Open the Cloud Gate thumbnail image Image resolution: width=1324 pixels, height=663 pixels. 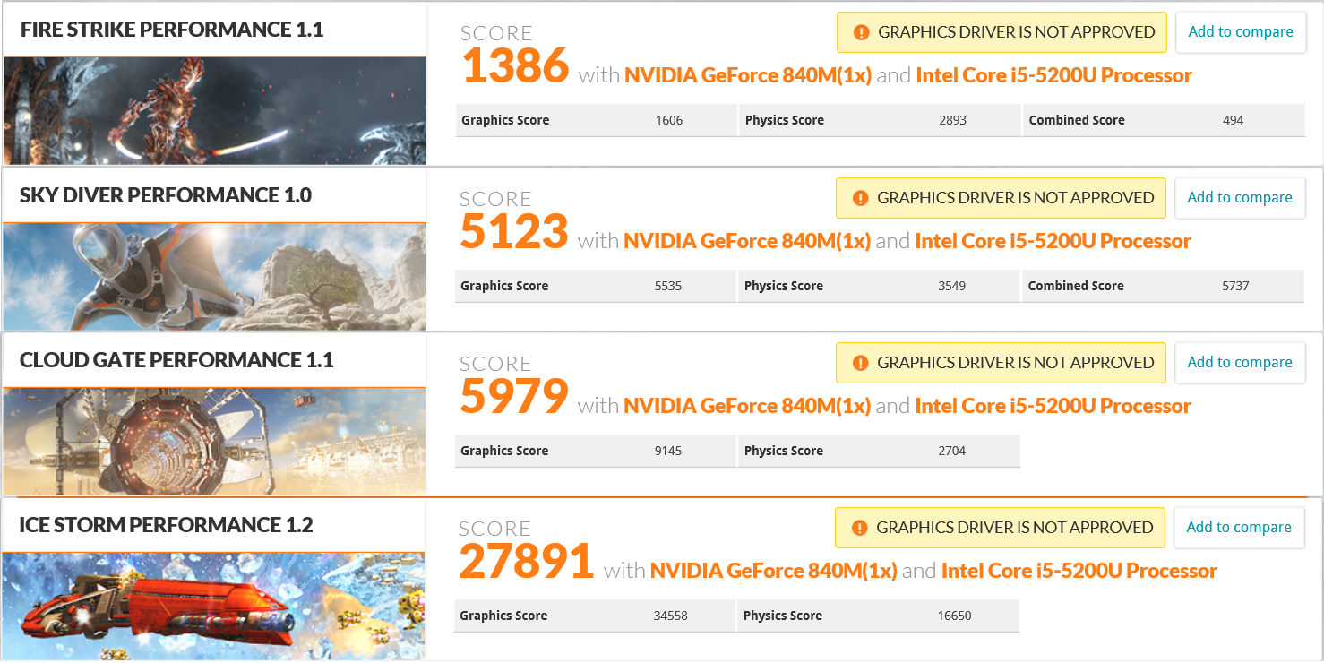tap(215, 441)
